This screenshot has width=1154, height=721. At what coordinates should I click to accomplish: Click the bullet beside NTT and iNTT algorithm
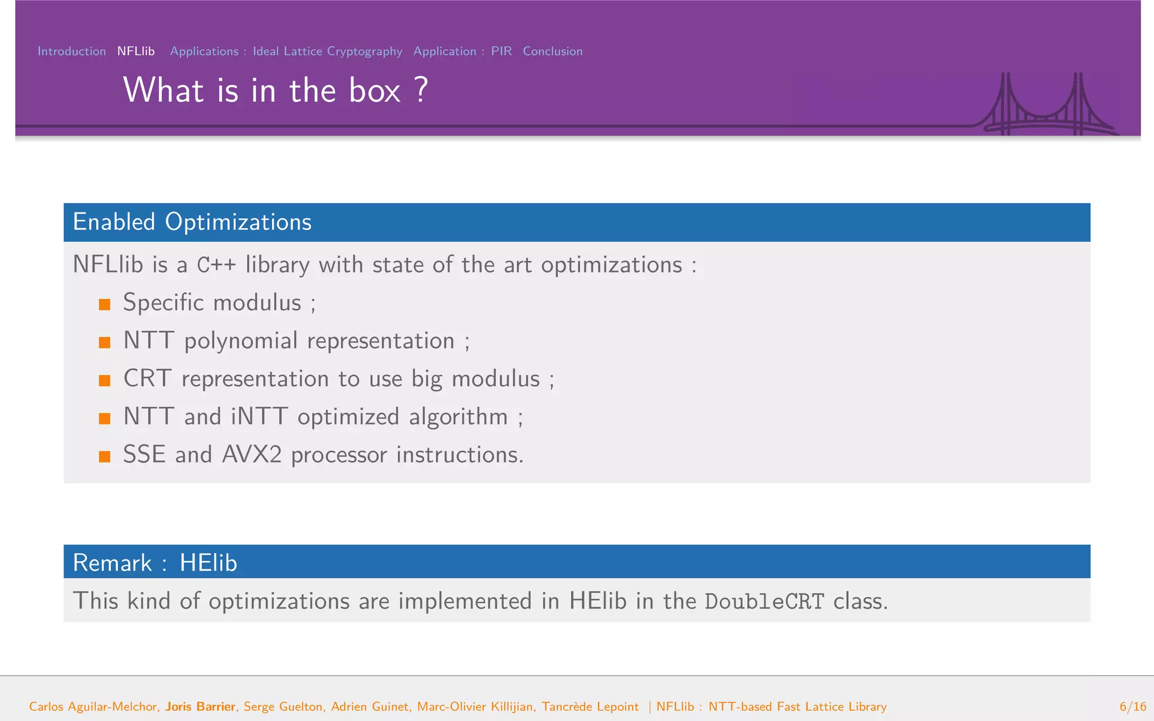pos(105,418)
